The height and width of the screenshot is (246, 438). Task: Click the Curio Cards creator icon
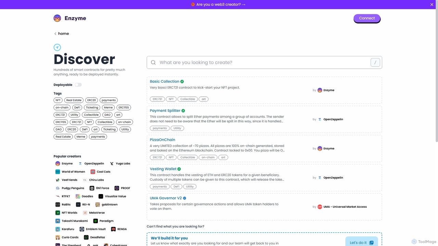coord(58,237)
